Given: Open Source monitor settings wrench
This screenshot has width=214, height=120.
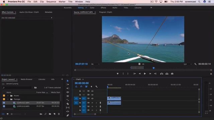Looking at the screenshot, I should click(195, 64).
